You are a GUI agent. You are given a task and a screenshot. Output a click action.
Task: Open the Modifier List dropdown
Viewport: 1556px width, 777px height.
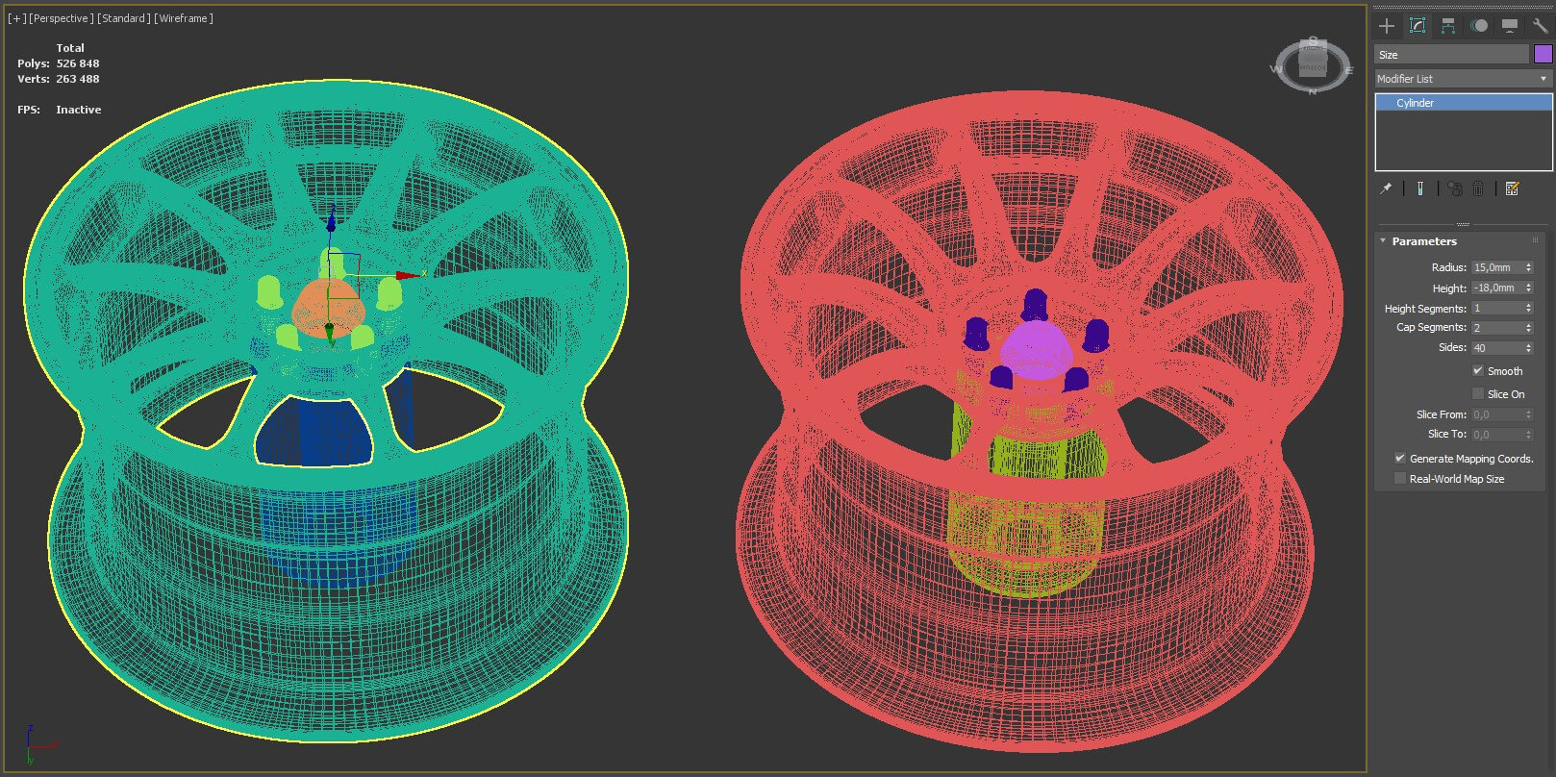coord(1463,79)
